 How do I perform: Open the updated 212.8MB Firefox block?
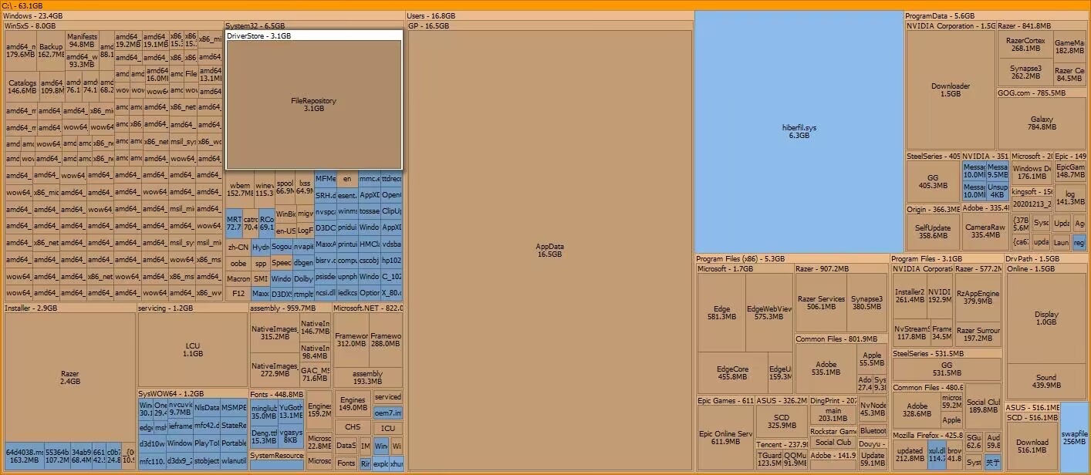[x=910, y=455]
